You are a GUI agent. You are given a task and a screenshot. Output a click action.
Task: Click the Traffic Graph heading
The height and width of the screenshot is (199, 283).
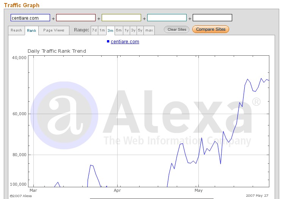coord(22,5)
